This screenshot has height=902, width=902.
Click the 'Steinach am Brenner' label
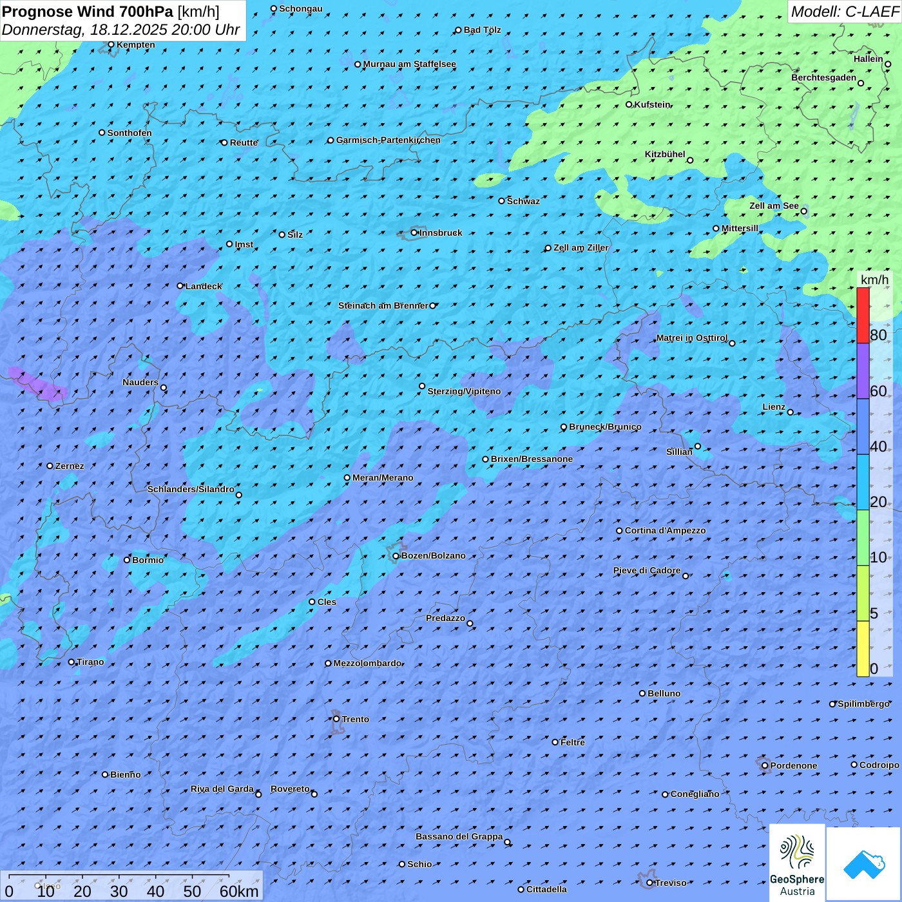(x=383, y=305)
